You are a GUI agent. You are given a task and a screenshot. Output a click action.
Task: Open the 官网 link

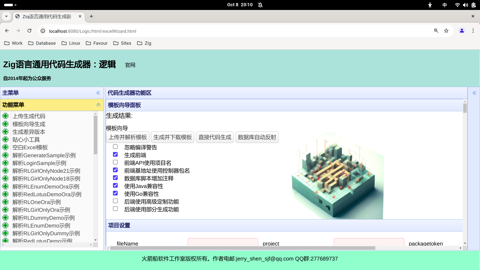point(130,65)
